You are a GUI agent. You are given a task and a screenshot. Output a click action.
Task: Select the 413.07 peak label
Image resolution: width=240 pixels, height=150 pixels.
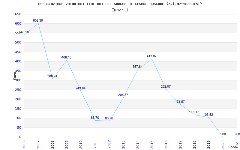coord(151,56)
